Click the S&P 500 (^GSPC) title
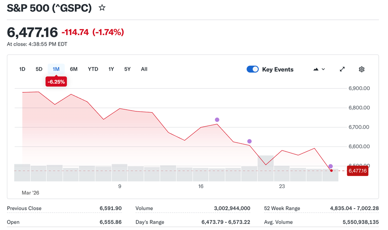 pyautogui.click(x=49, y=8)
